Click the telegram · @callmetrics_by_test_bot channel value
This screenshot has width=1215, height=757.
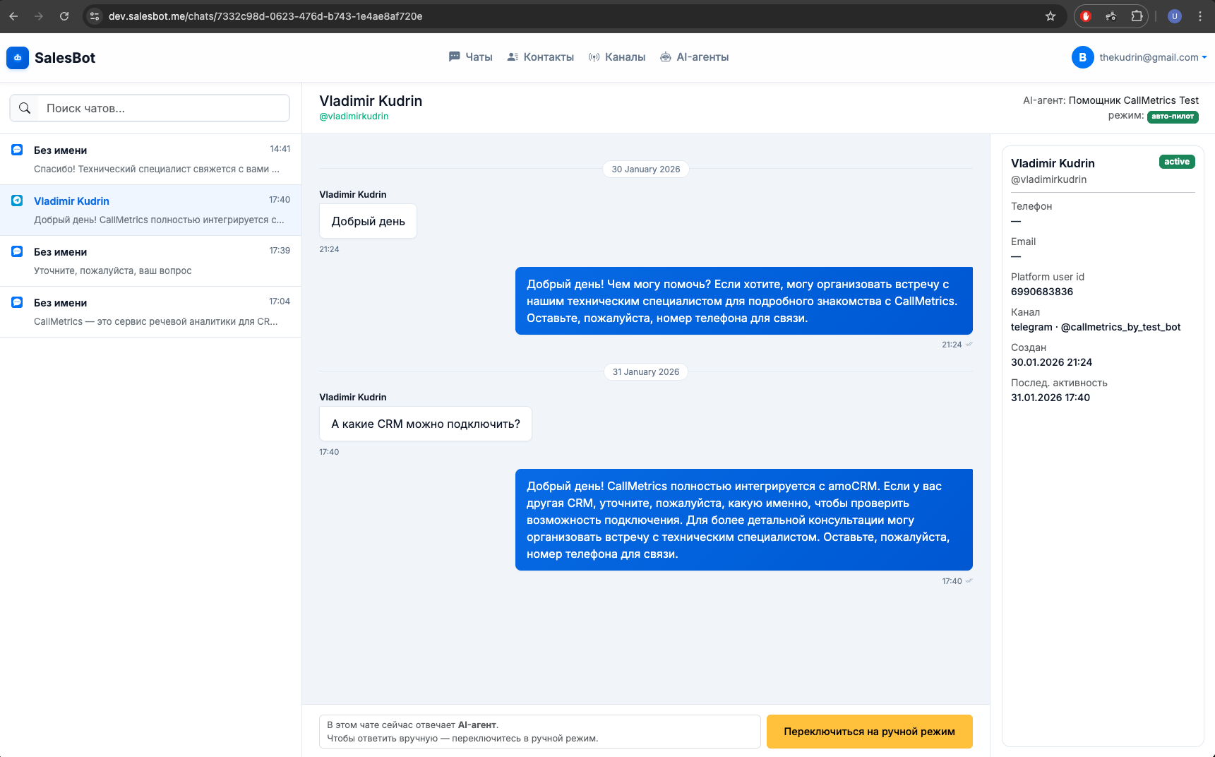pos(1096,327)
